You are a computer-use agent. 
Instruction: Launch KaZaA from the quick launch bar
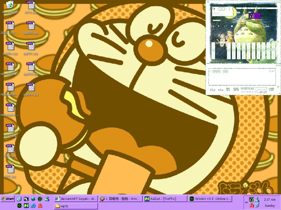(x=26, y=206)
